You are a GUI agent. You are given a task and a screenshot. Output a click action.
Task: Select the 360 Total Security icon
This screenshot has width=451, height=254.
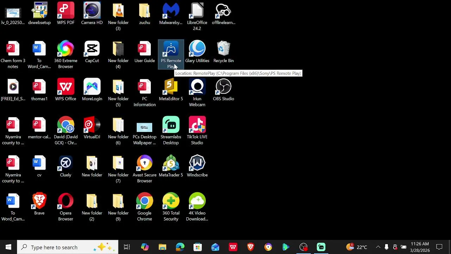point(171,207)
